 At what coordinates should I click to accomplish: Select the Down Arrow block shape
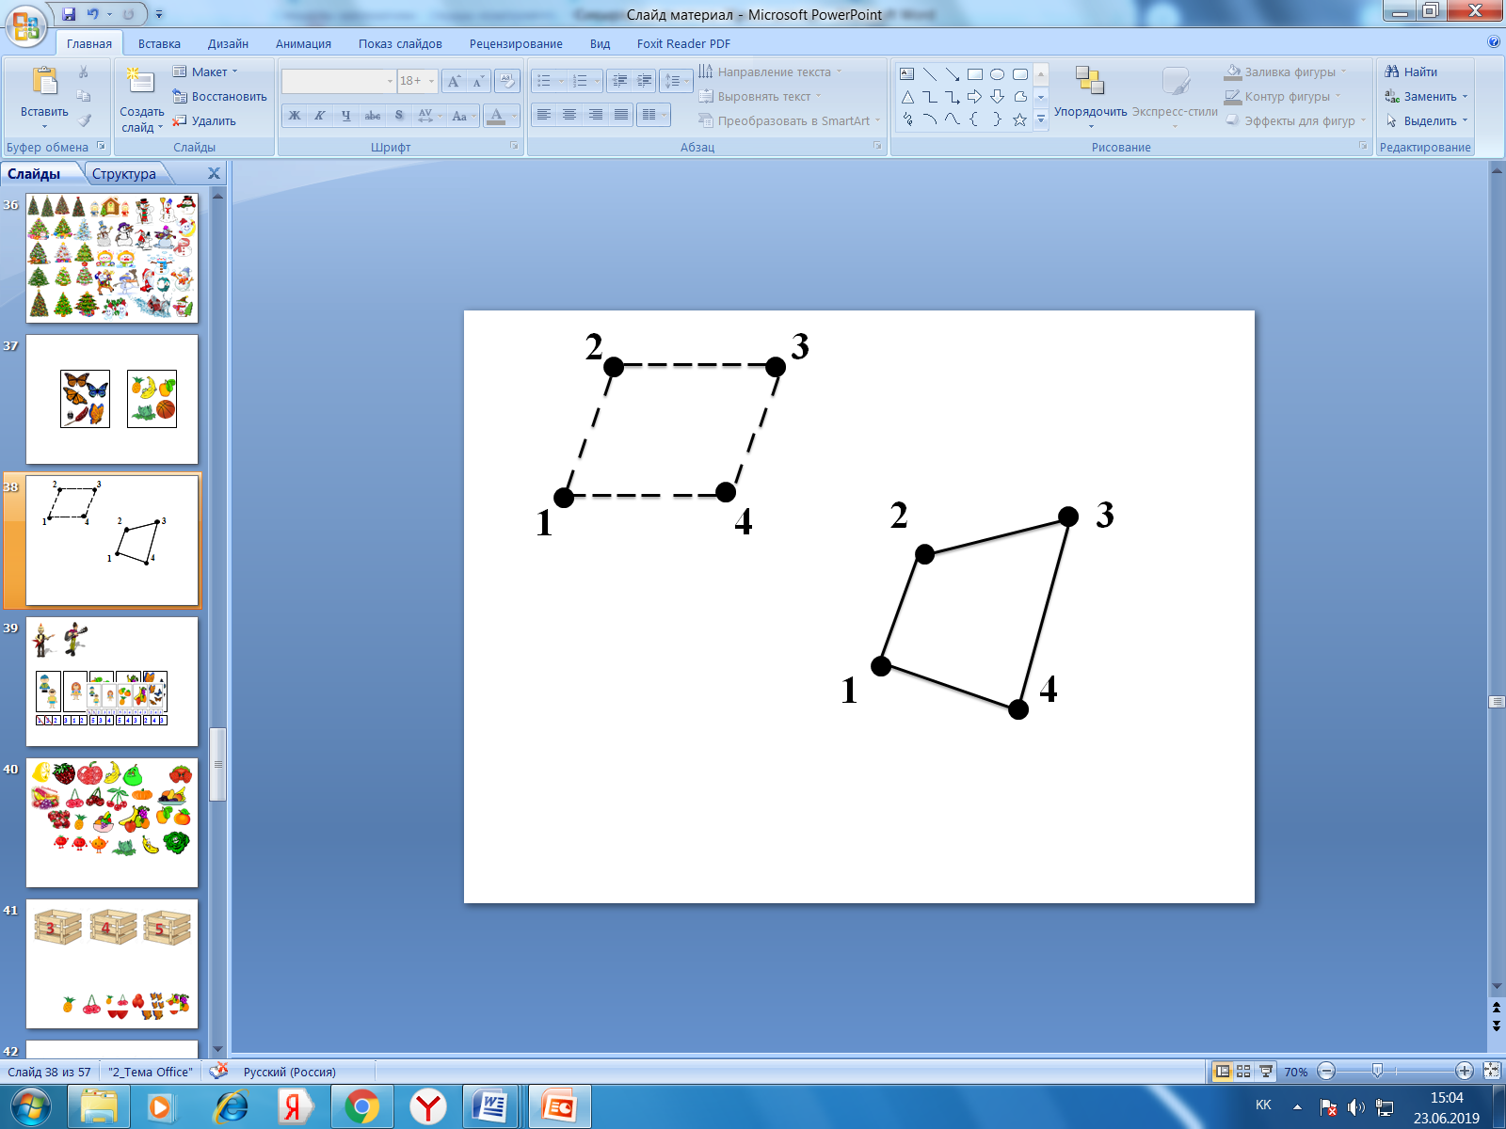(998, 97)
